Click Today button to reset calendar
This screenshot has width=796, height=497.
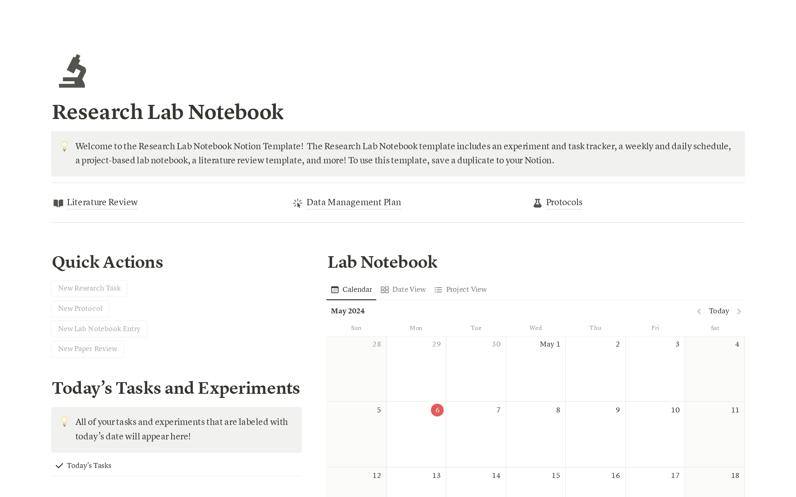coord(719,311)
